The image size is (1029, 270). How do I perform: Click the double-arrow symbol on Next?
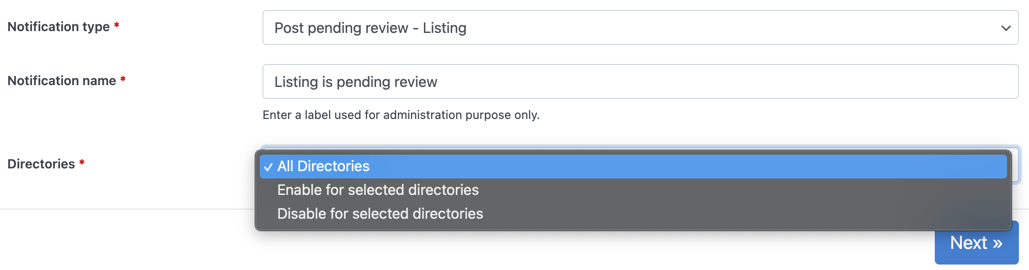(997, 243)
